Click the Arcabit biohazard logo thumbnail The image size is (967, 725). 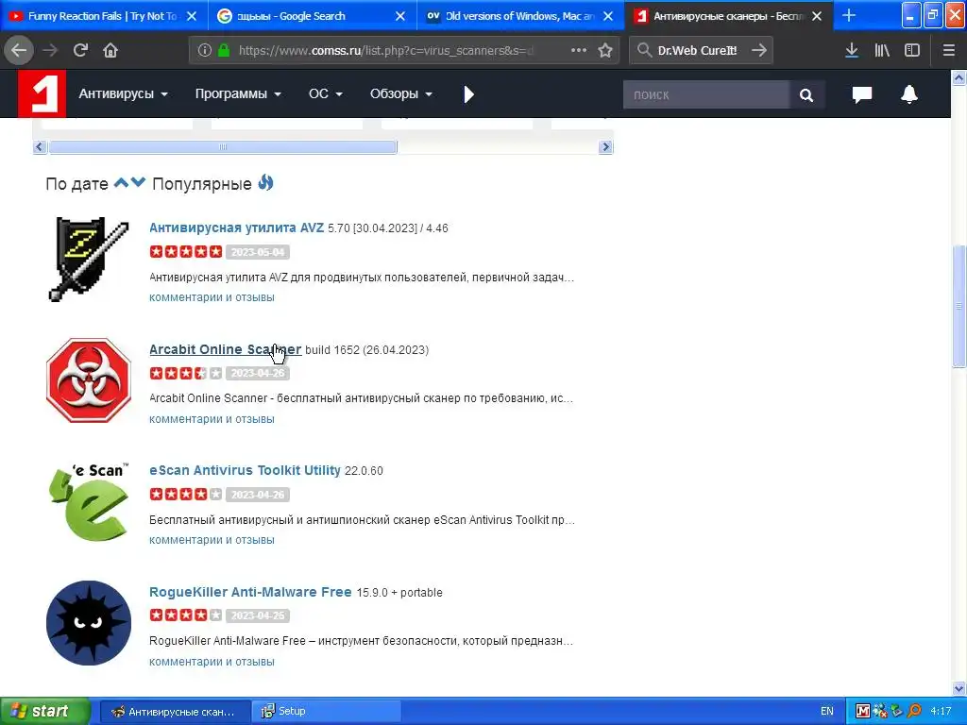click(x=89, y=380)
